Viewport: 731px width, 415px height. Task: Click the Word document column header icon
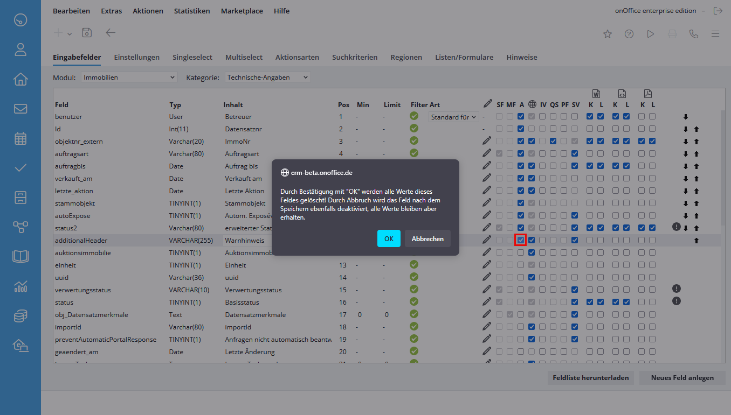(596, 93)
